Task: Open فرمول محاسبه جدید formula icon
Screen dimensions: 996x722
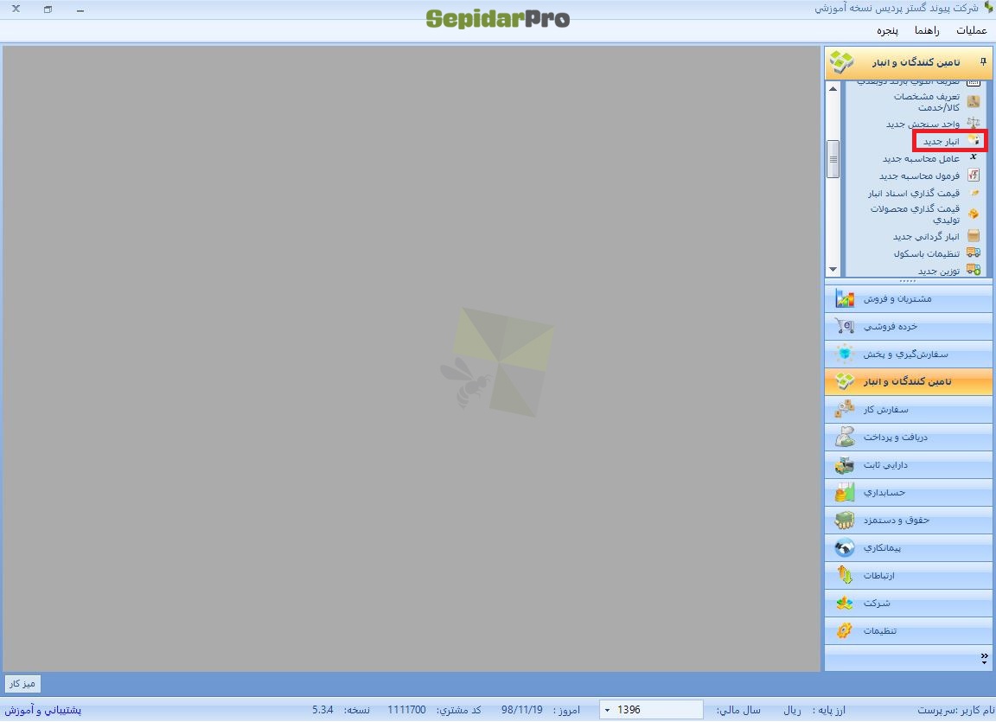Action: (x=974, y=176)
